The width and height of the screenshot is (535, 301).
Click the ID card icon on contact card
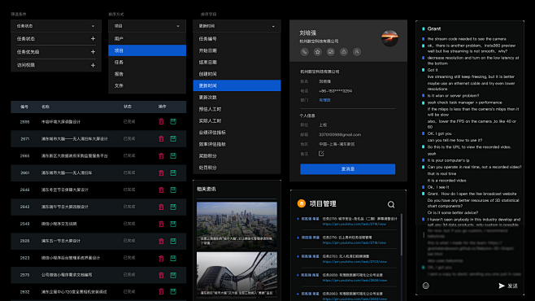(x=331, y=52)
